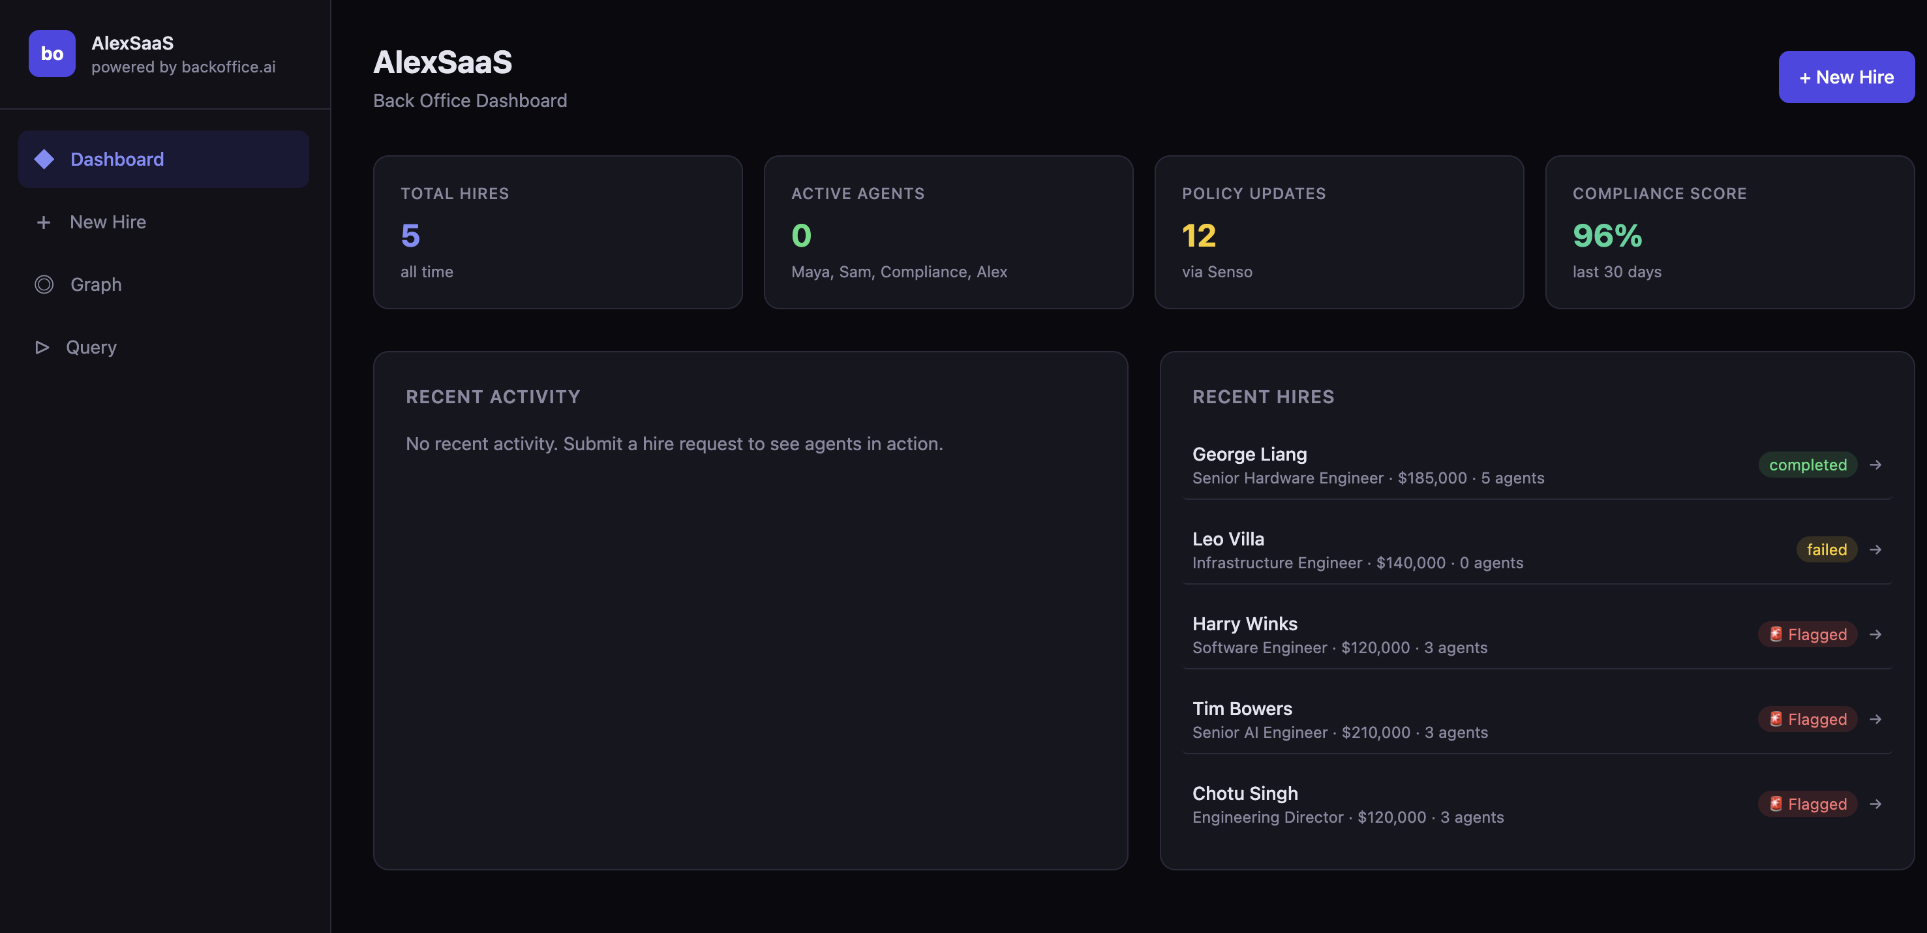Open the Compliance Score card
Image resolution: width=1927 pixels, height=933 pixels.
[1729, 232]
